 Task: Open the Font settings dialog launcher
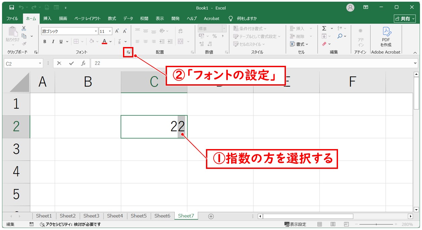(x=128, y=52)
